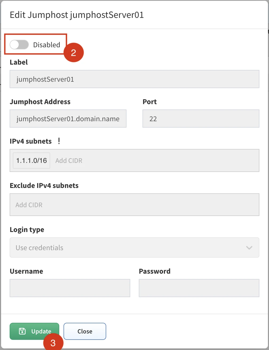The image size is (269, 350).
Task: Select the 1.1.1.0/16 subnet tag
Action: pos(31,160)
